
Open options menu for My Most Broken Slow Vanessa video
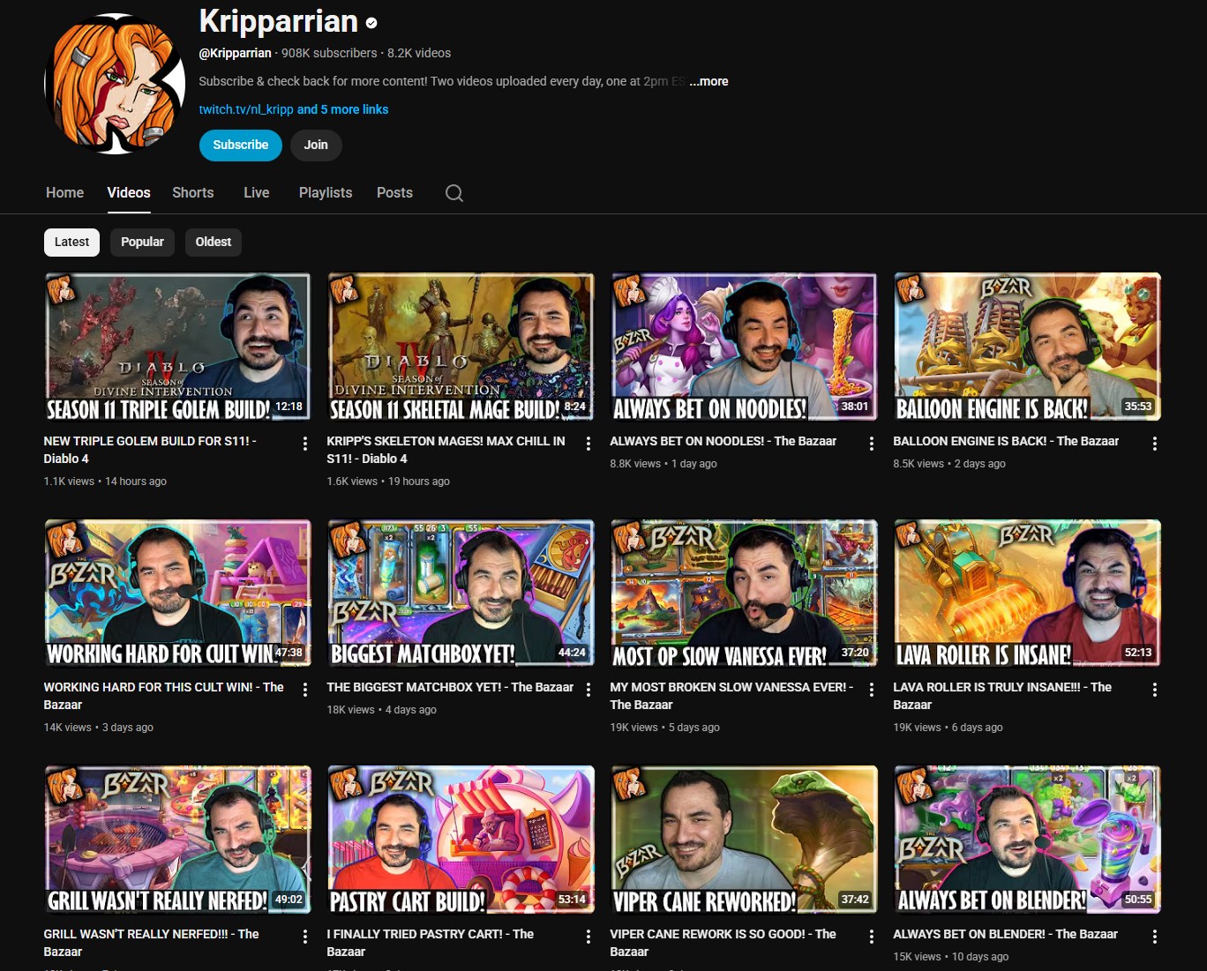pos(872,690)
